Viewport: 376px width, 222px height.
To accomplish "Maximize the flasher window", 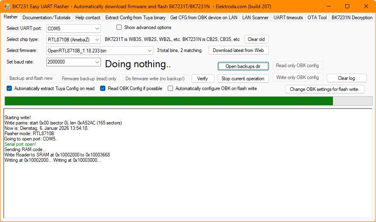I will (347, 6).
